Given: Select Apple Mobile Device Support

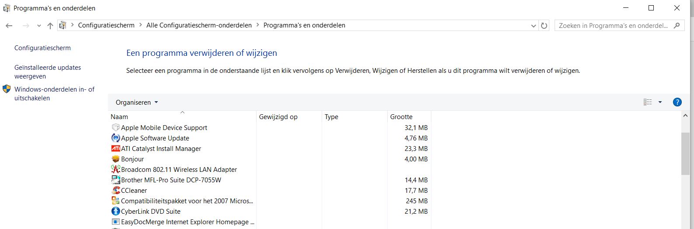Looking at the screenshot, I should coord(164,127).
